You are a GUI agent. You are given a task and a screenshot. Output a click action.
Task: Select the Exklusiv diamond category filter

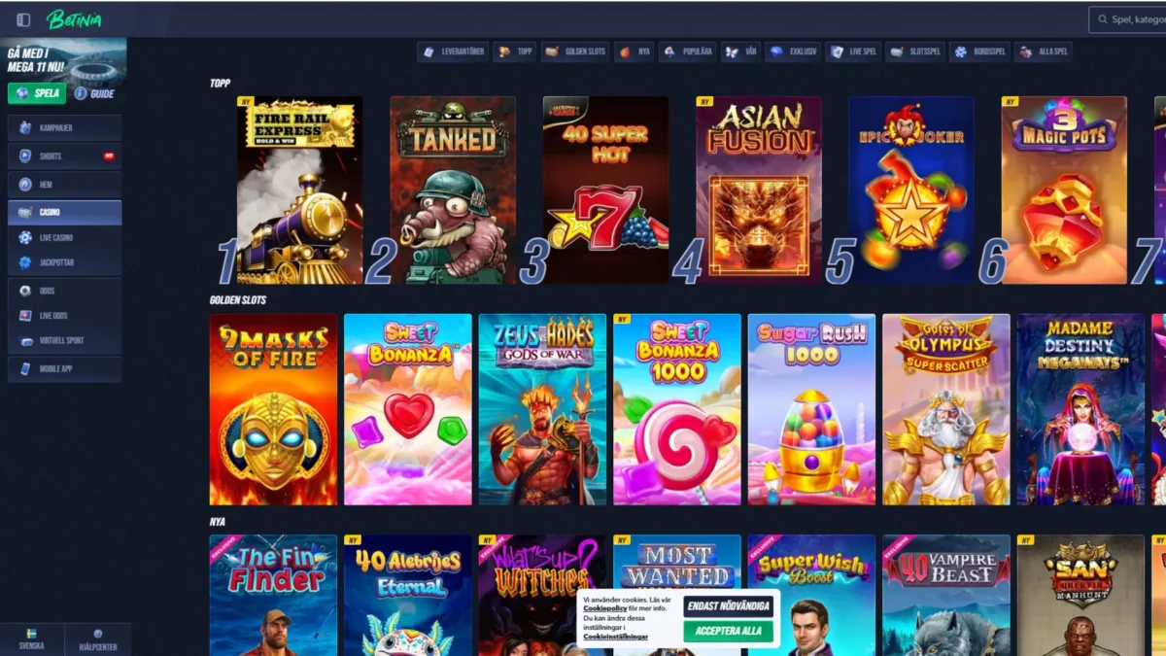[794, 52]
